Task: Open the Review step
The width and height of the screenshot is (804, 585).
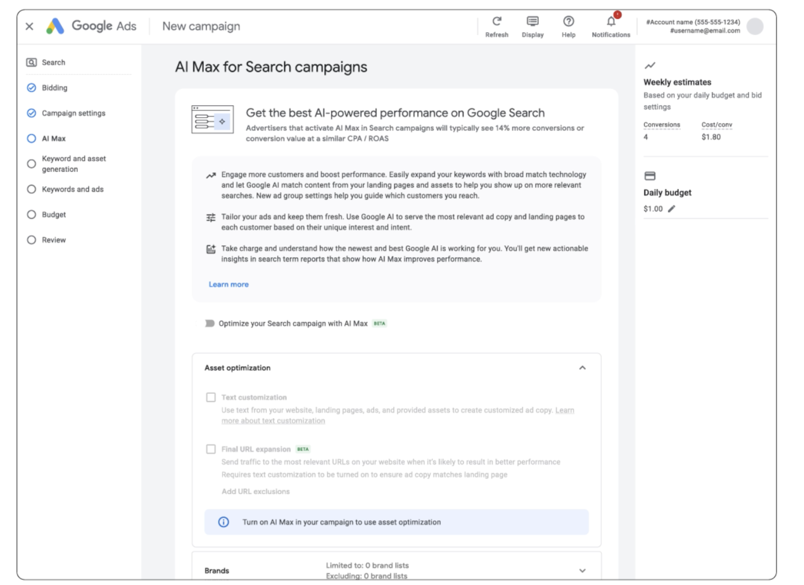Action: point(46,240)
